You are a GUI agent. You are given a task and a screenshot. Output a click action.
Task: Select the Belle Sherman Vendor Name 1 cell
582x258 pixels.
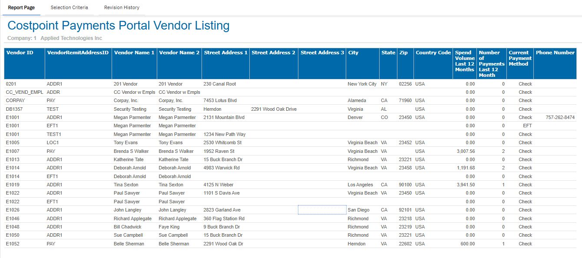(129, 244)
